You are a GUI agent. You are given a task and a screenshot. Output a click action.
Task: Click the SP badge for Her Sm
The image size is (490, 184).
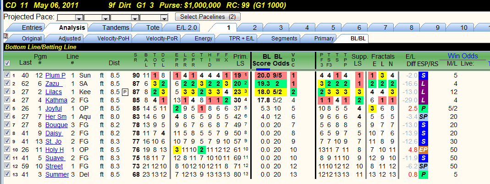(x=424, y=117)
